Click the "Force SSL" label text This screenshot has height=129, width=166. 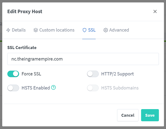tap(31, 74)
